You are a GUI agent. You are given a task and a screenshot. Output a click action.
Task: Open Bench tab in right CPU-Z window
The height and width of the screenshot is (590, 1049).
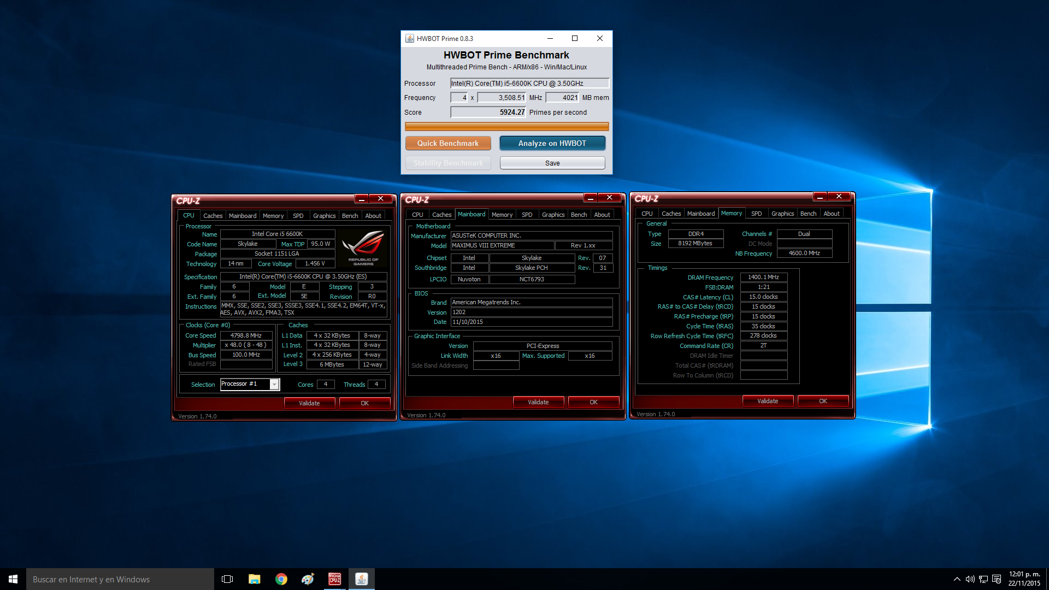coord(809,214)
